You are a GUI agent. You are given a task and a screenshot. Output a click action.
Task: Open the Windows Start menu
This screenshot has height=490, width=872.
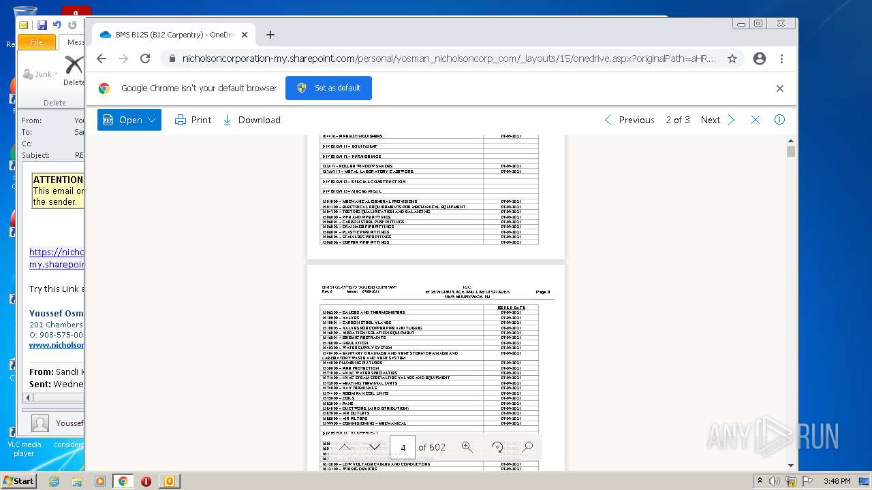pos(18,480)
